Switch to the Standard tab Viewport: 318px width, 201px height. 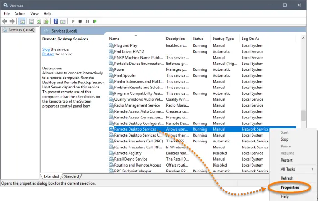pos(71,176)
